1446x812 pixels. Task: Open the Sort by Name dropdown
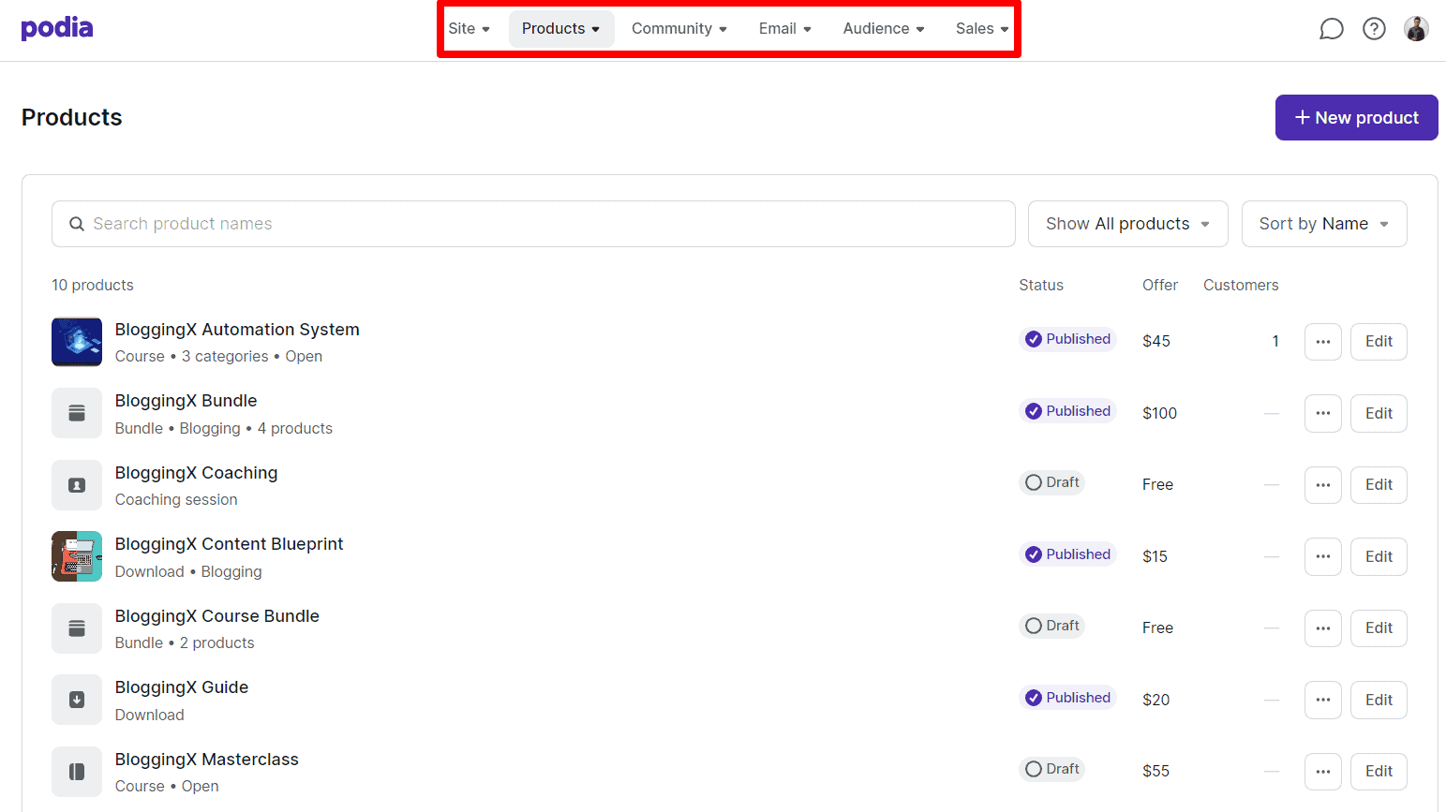point(1323,224)
